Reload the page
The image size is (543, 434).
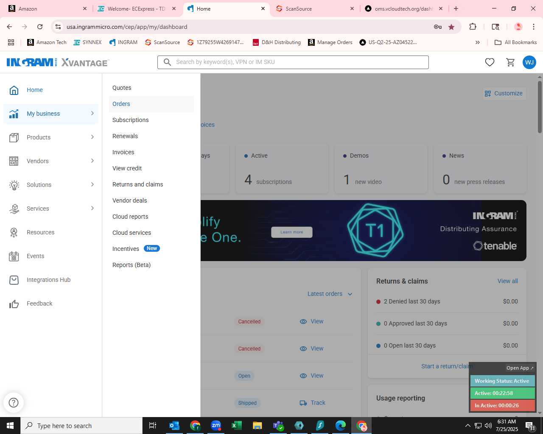pyautogui.click(x=40, y=27)
